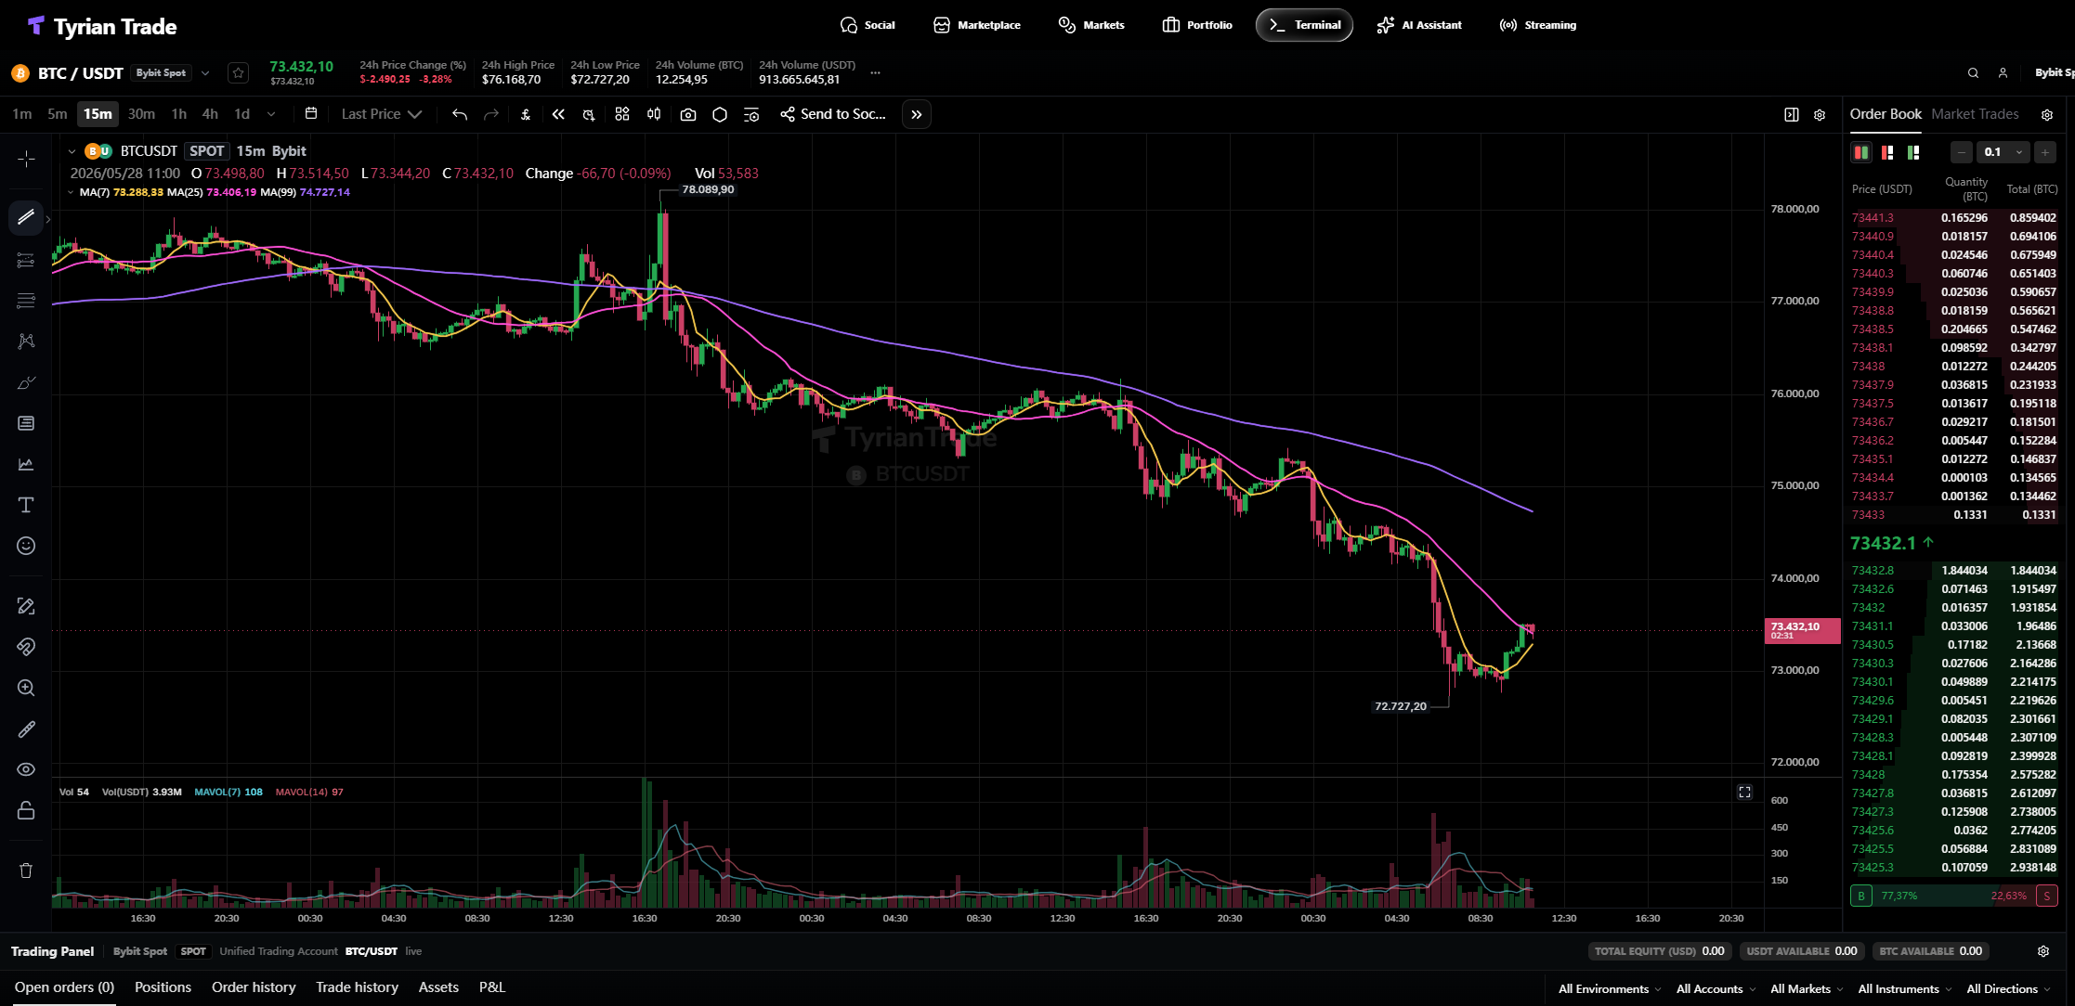Go to the Marketplace menu
The height and width of the screenshot is (1006, 2075).
[x=977, y=25]
